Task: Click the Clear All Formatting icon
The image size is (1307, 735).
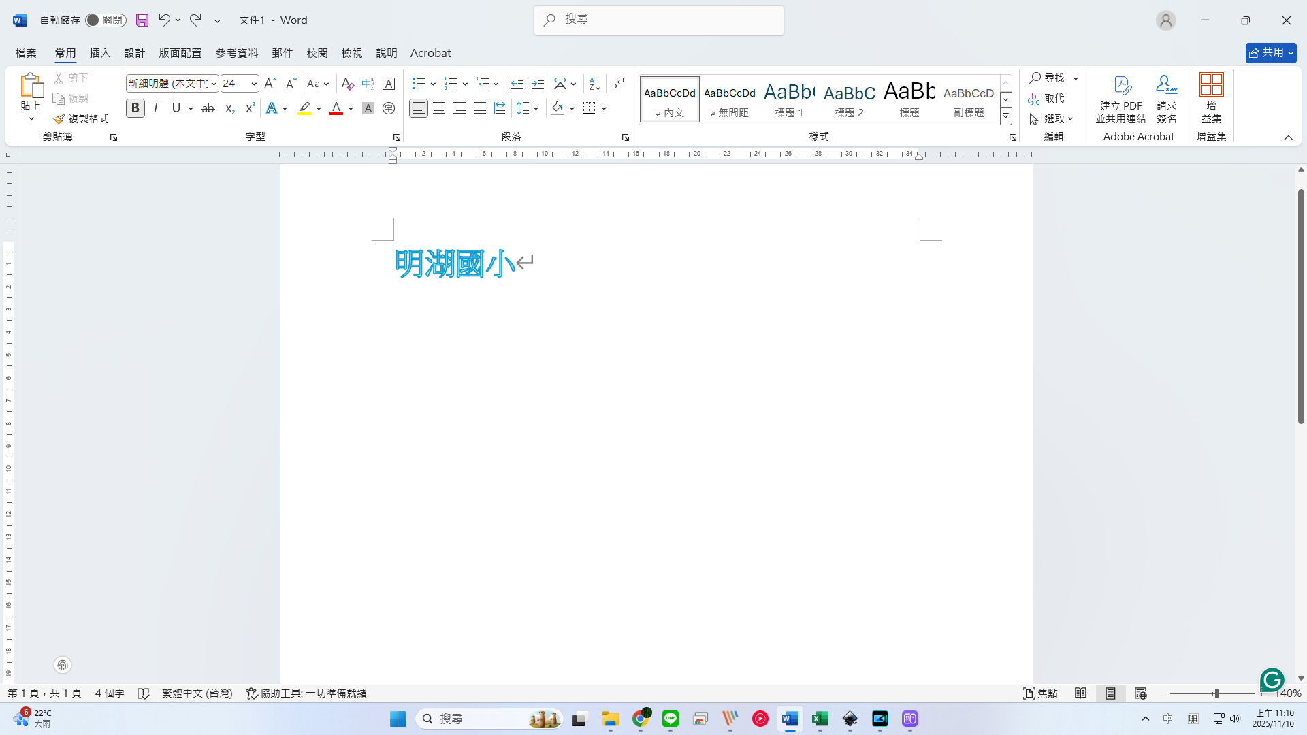Action: click(x=347, y=84)
